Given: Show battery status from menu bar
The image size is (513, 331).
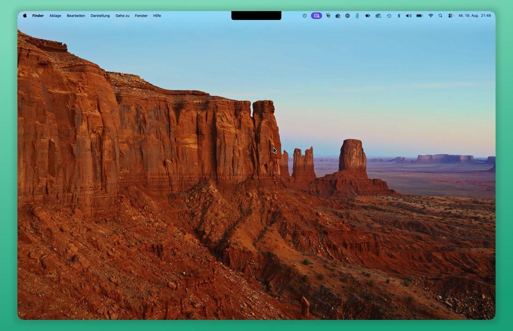Looking at the screenshot, I should (420, 15).
